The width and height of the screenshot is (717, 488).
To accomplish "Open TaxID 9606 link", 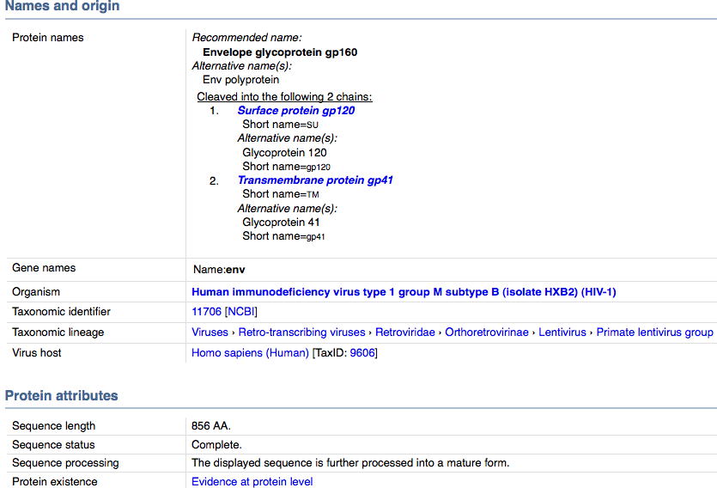I will click(x=362, y=353).
